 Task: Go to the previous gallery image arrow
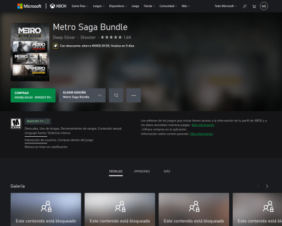coord(258,186)
